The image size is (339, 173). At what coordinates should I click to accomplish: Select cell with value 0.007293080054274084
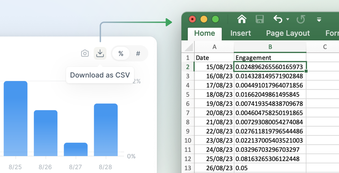(x=270, y=122)
